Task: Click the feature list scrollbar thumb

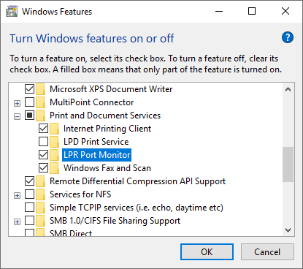Action: pyautogui.click(x=288, y=164)
